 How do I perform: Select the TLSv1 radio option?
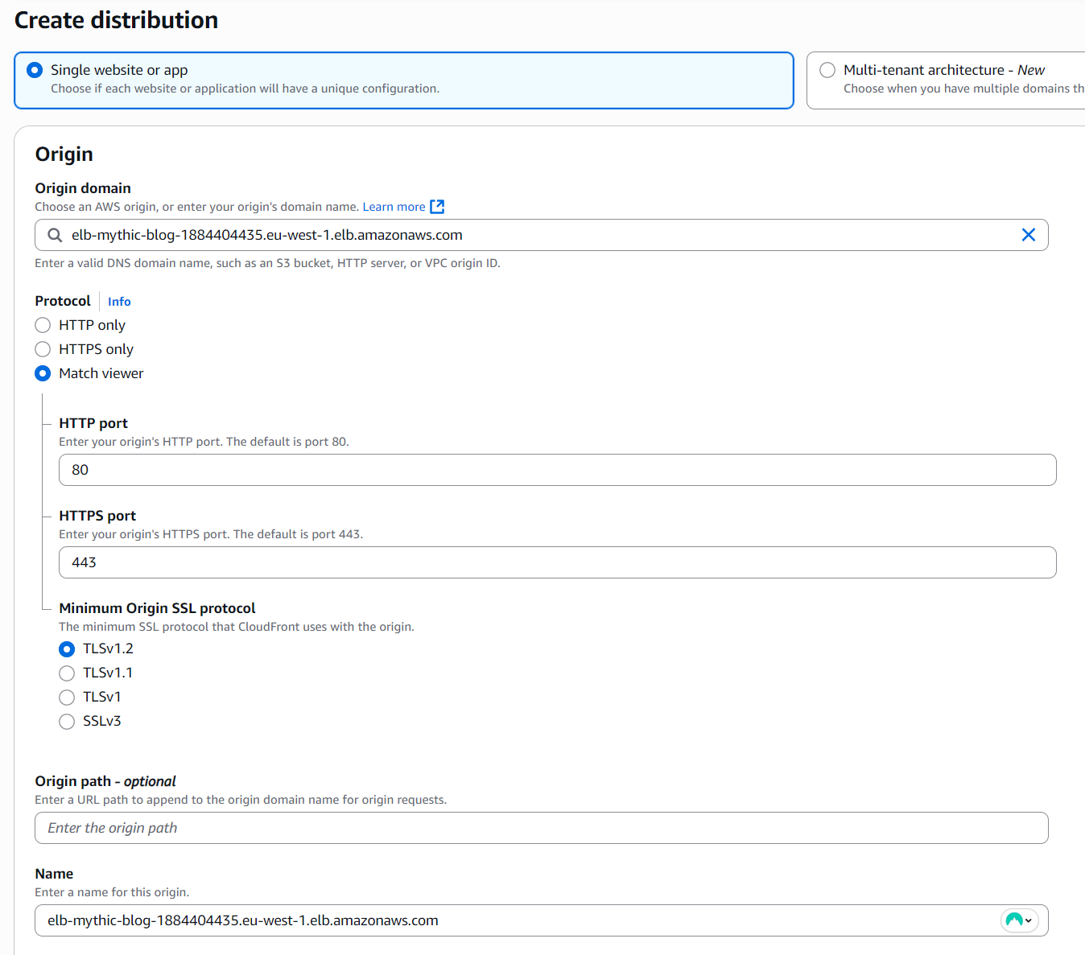(x=68, y=698)
